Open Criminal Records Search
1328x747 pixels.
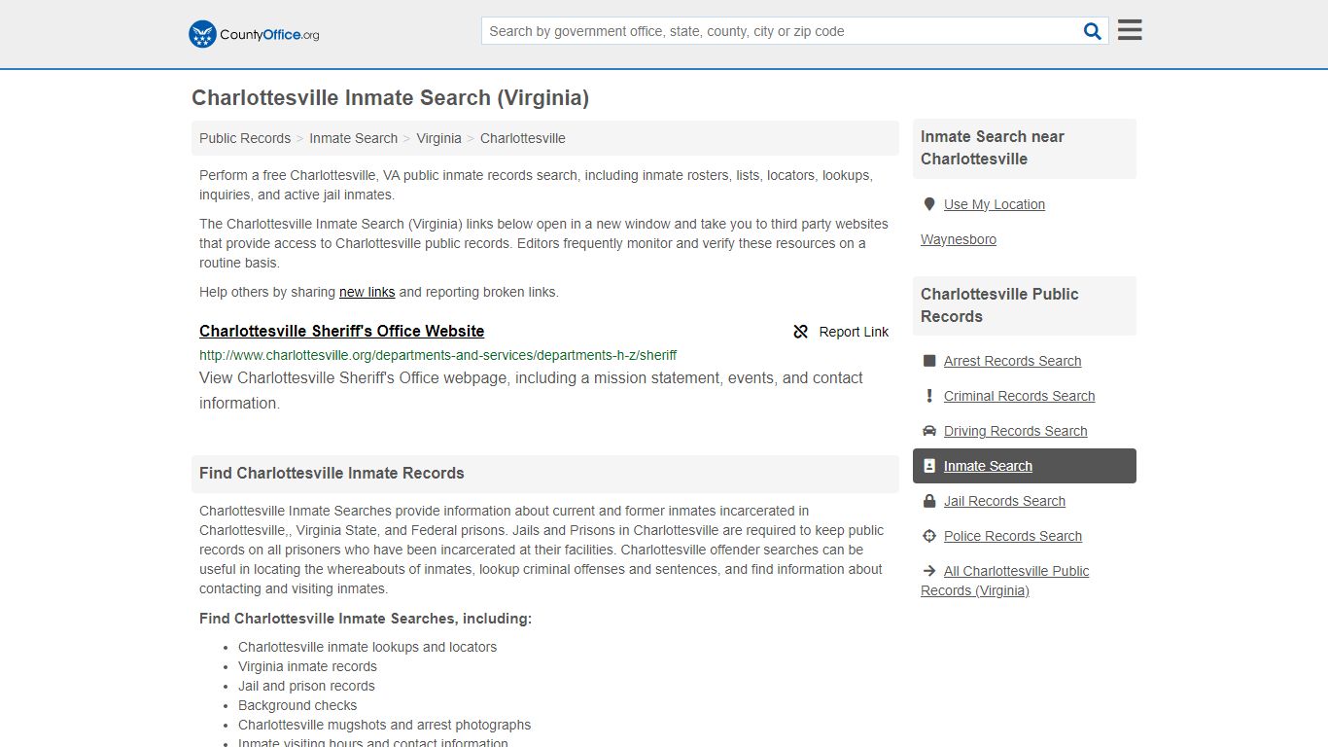1019,396
